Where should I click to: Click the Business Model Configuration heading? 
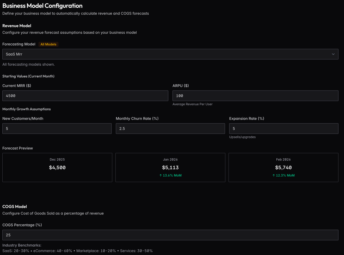pos(43,6)
